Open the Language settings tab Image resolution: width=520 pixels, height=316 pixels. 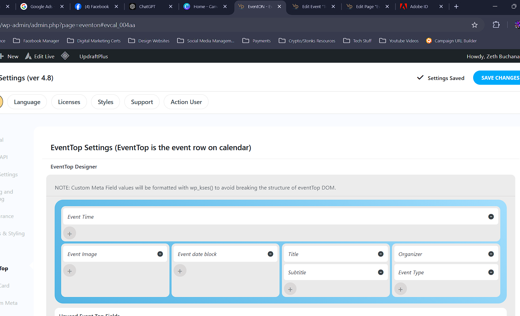27,102
